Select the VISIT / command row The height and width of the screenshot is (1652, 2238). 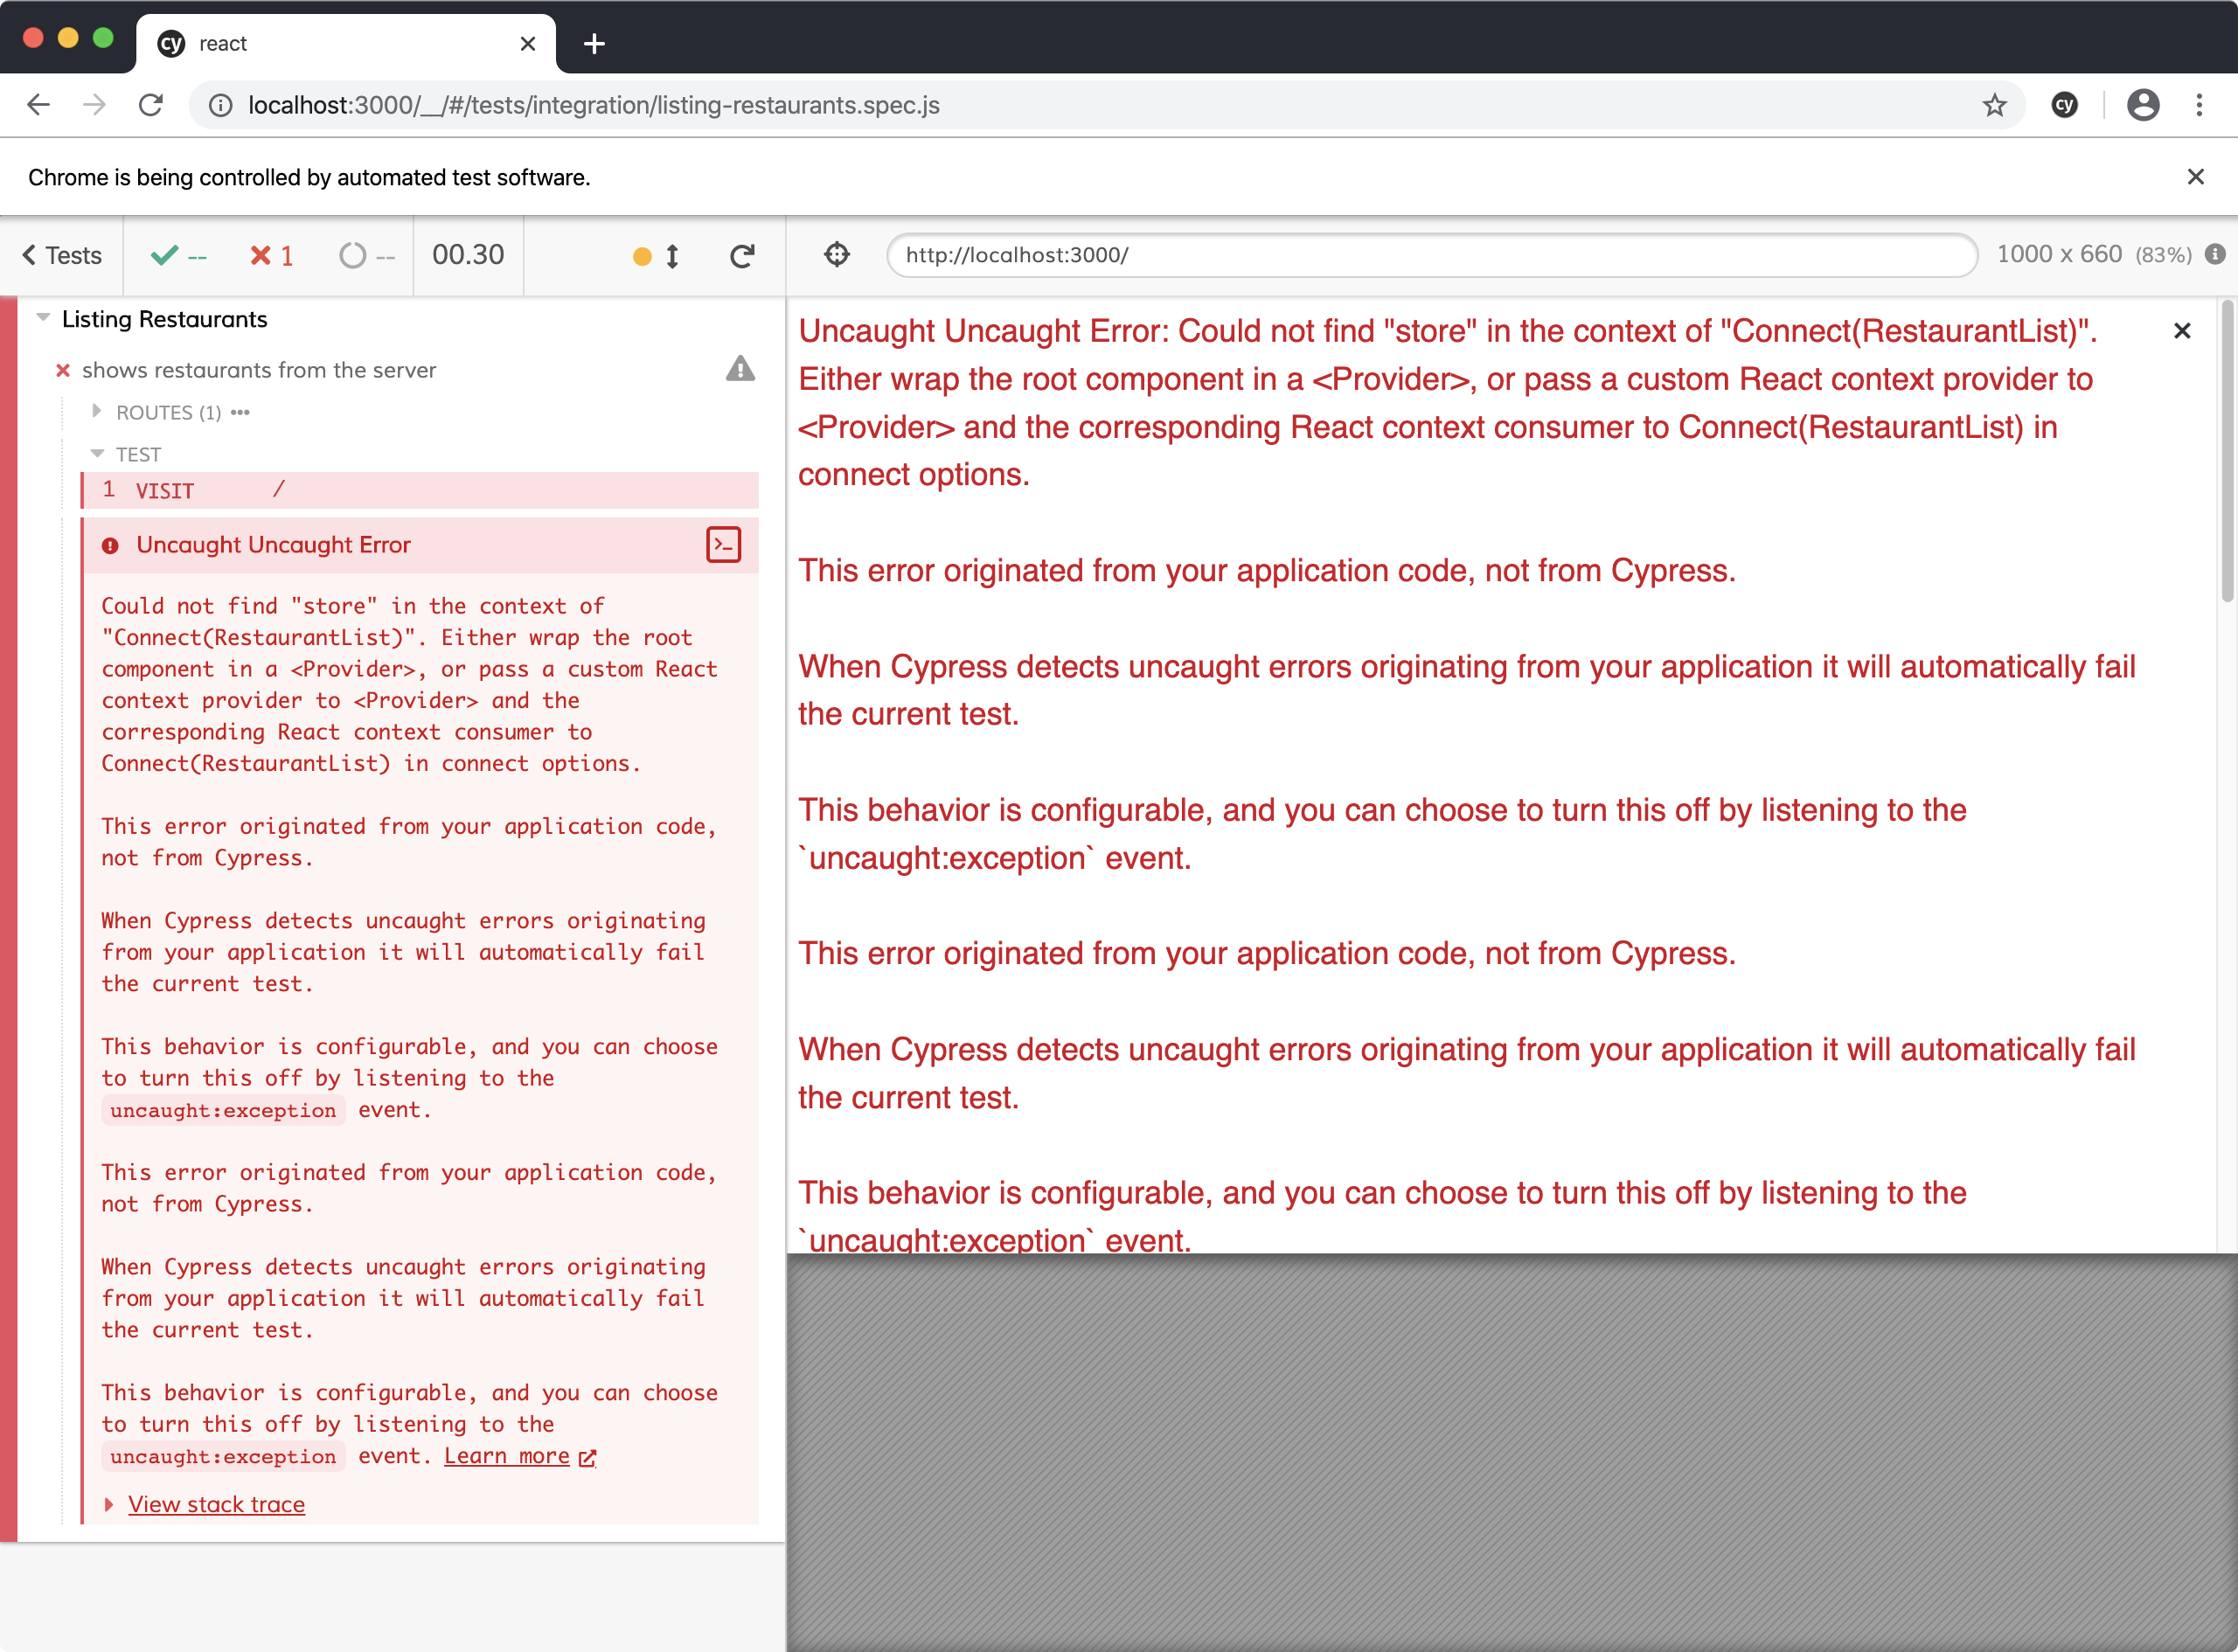pyautogui.click(x=419, y=490)
